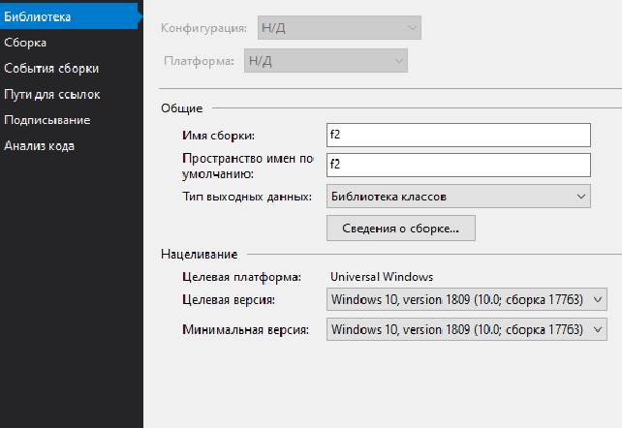
Task: Click the Конфигурация label
Action: click(x=203, y=28)
